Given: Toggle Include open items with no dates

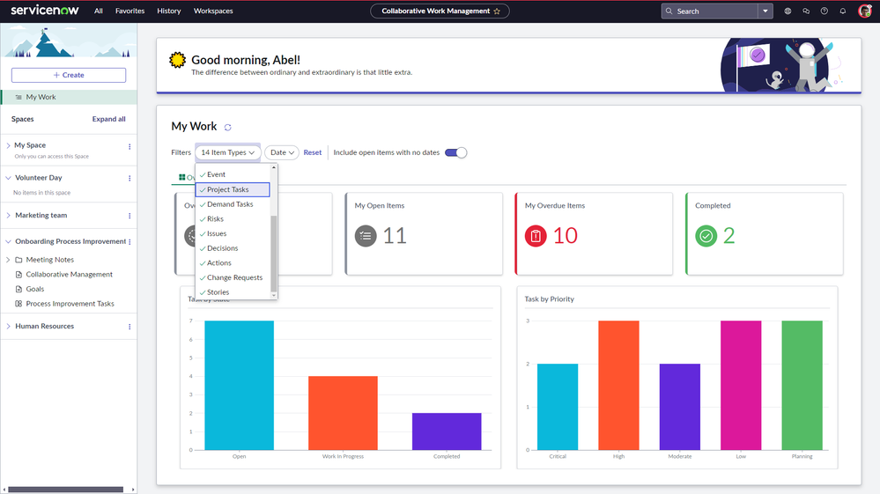Looking at the screenshot, I should (455, 152).
